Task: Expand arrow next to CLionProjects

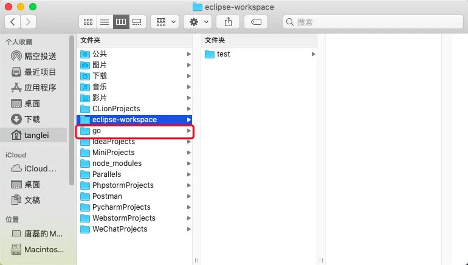Action: point(188,109)
